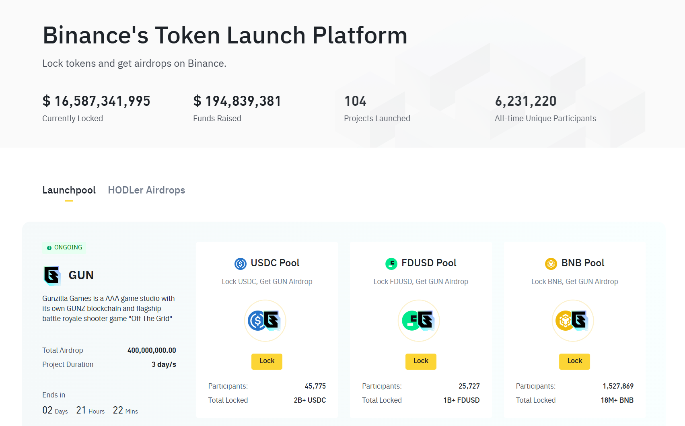Click the '45,775' USDC pool participants count

315,386
